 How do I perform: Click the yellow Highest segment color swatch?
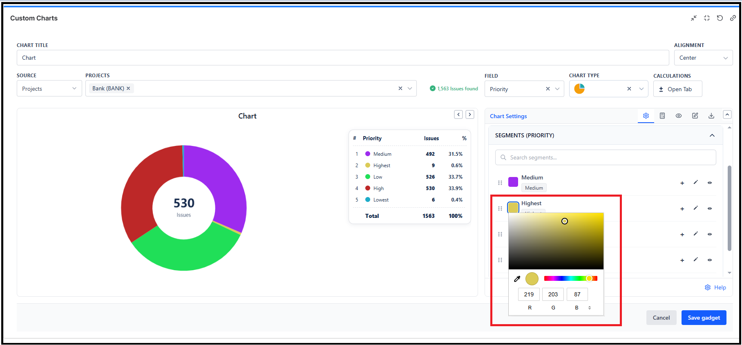click(513, 207)
